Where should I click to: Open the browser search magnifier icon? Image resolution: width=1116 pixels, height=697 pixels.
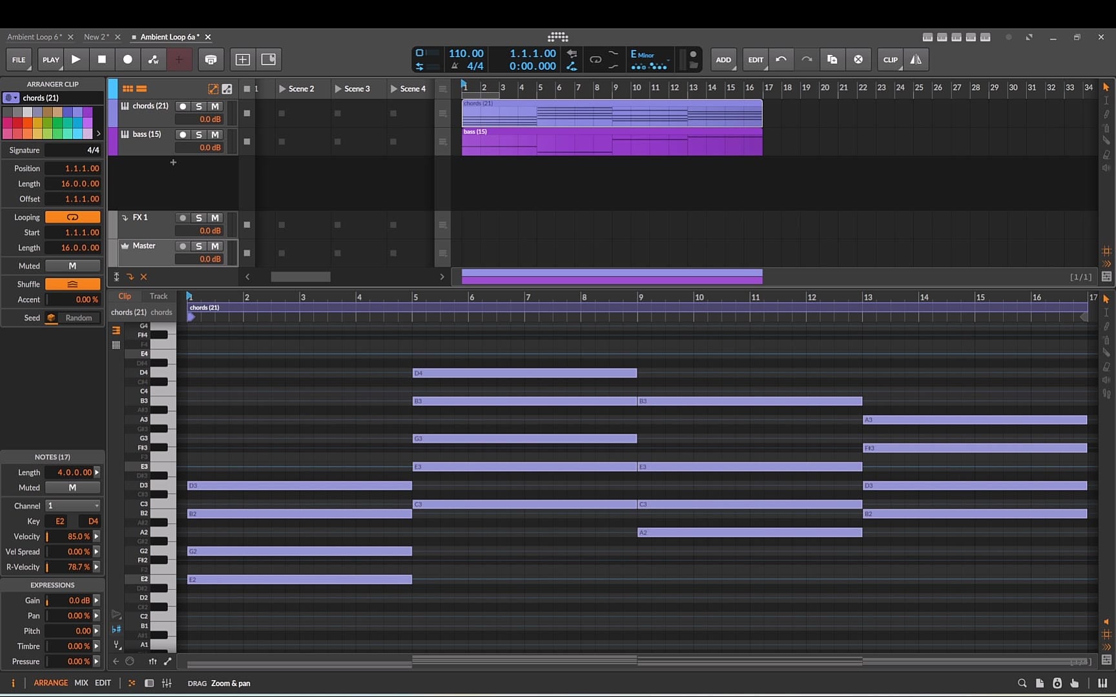[x=1022, y=683]
